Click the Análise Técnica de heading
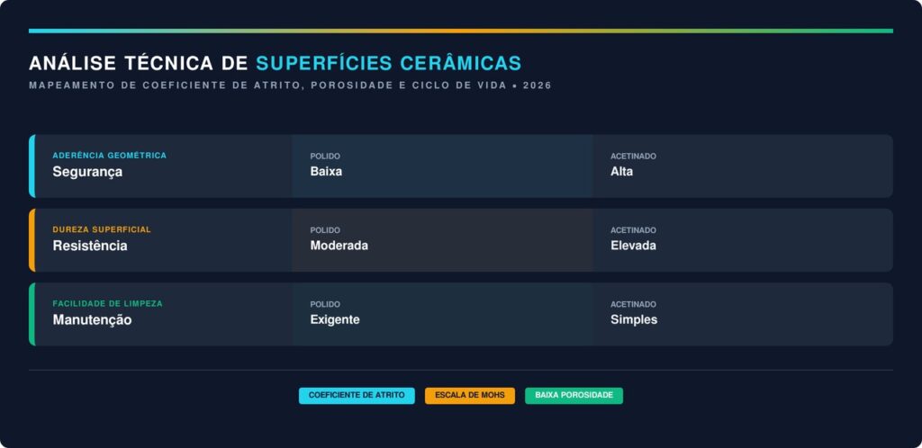Image resolution: width=922 pixels, height=448 pixels. coord(140,64)
